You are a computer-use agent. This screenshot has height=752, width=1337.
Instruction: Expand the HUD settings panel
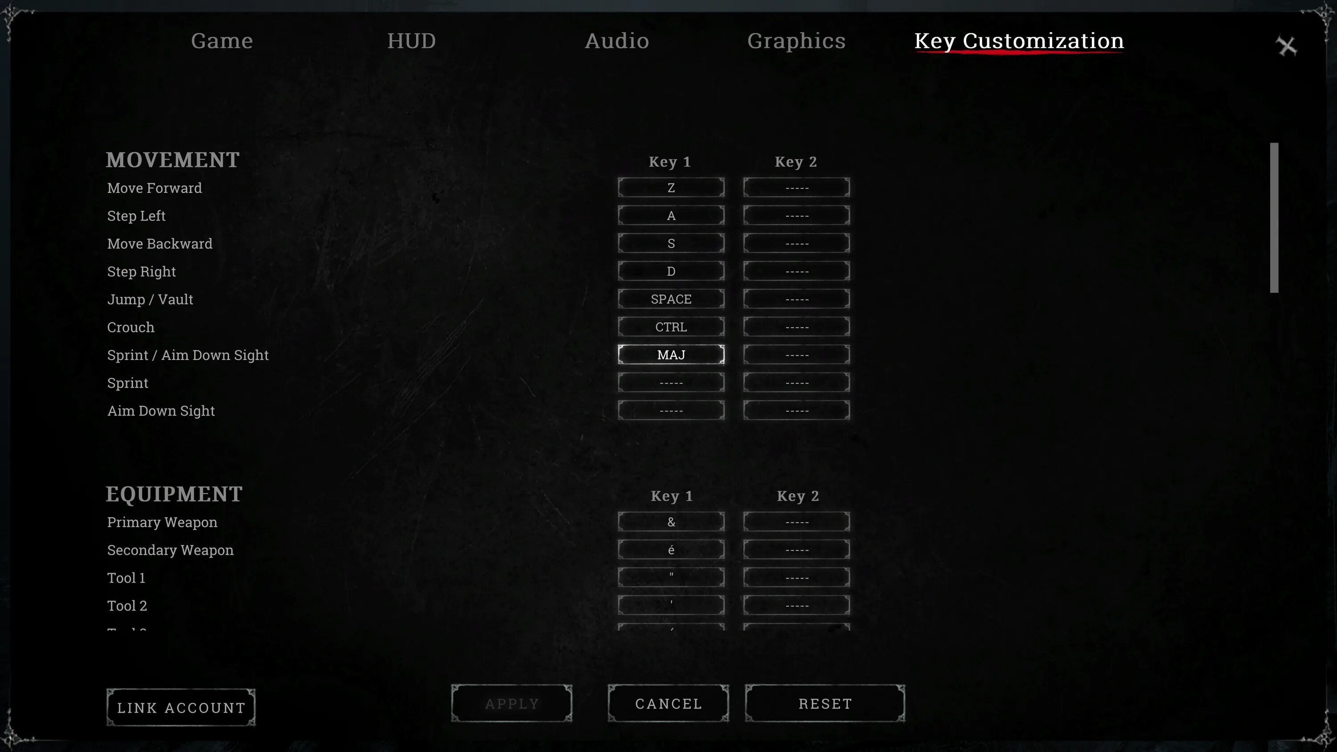click(x=411, y=40)
